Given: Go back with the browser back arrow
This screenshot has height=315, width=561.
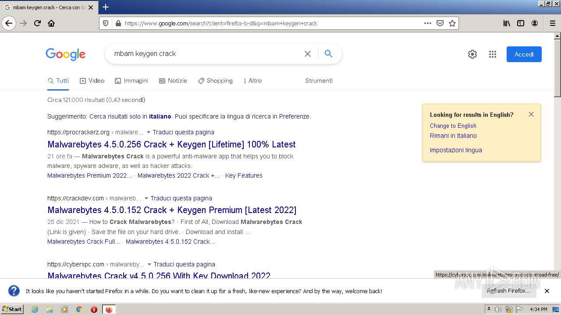Looking at the screenshot, I should point(9,23).
